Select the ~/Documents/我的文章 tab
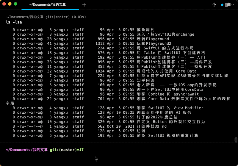The width and height of the screenshot is (238, 166). (x=50, y=5)
